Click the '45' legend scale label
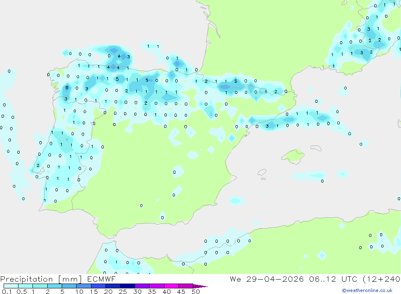 tap(181, 292)
